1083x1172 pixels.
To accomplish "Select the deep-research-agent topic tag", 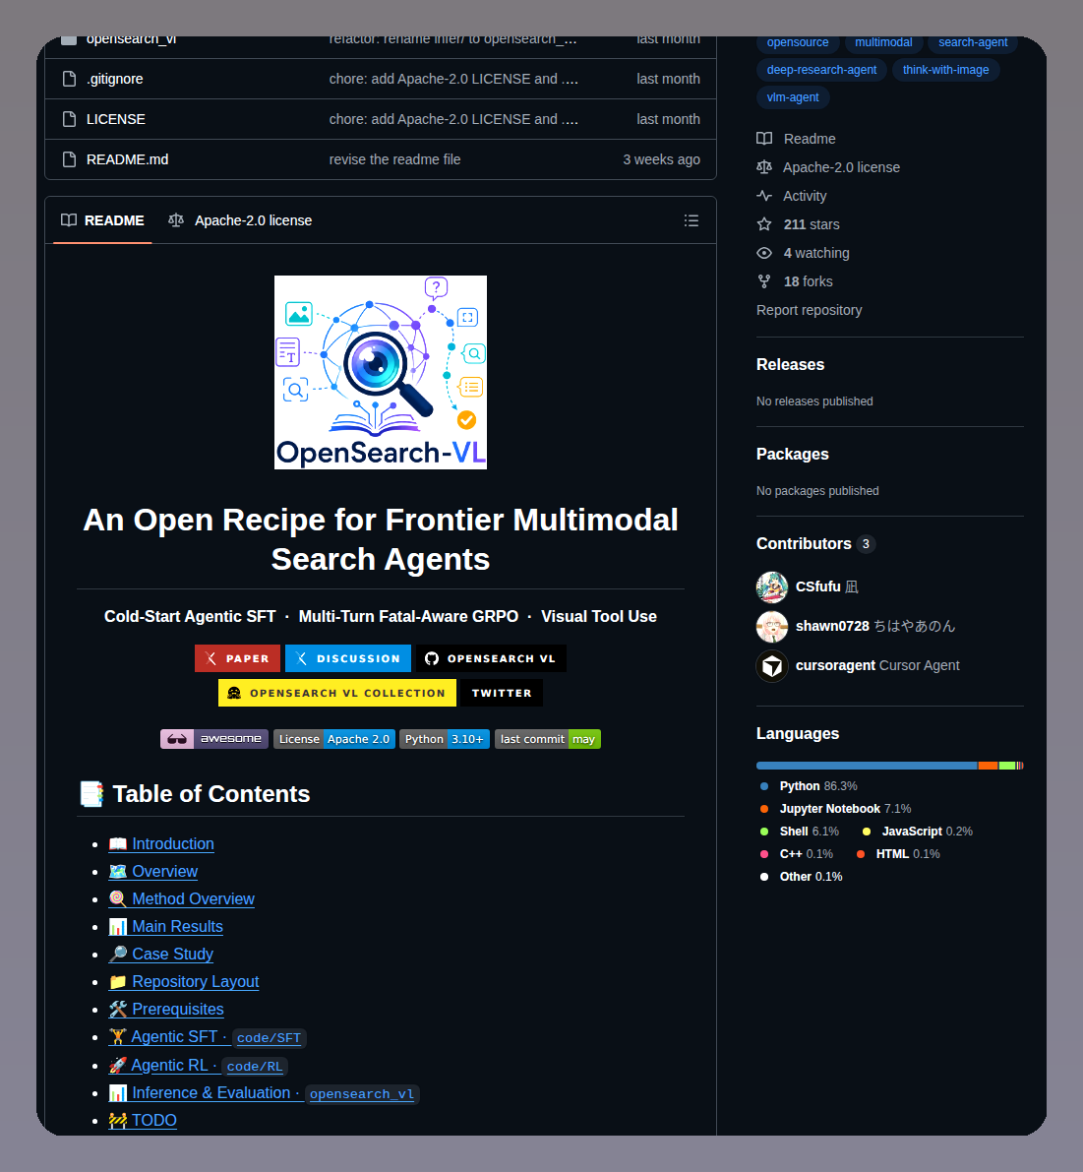I will [821, 70].
